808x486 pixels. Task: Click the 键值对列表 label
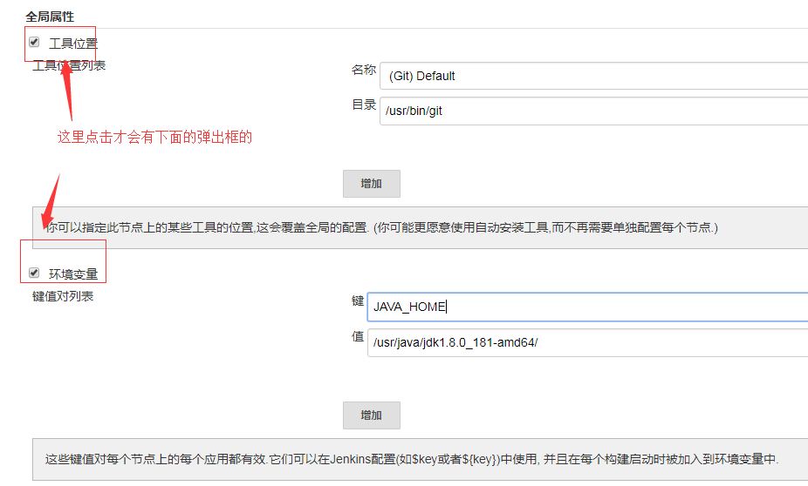(x=63, y=296)
